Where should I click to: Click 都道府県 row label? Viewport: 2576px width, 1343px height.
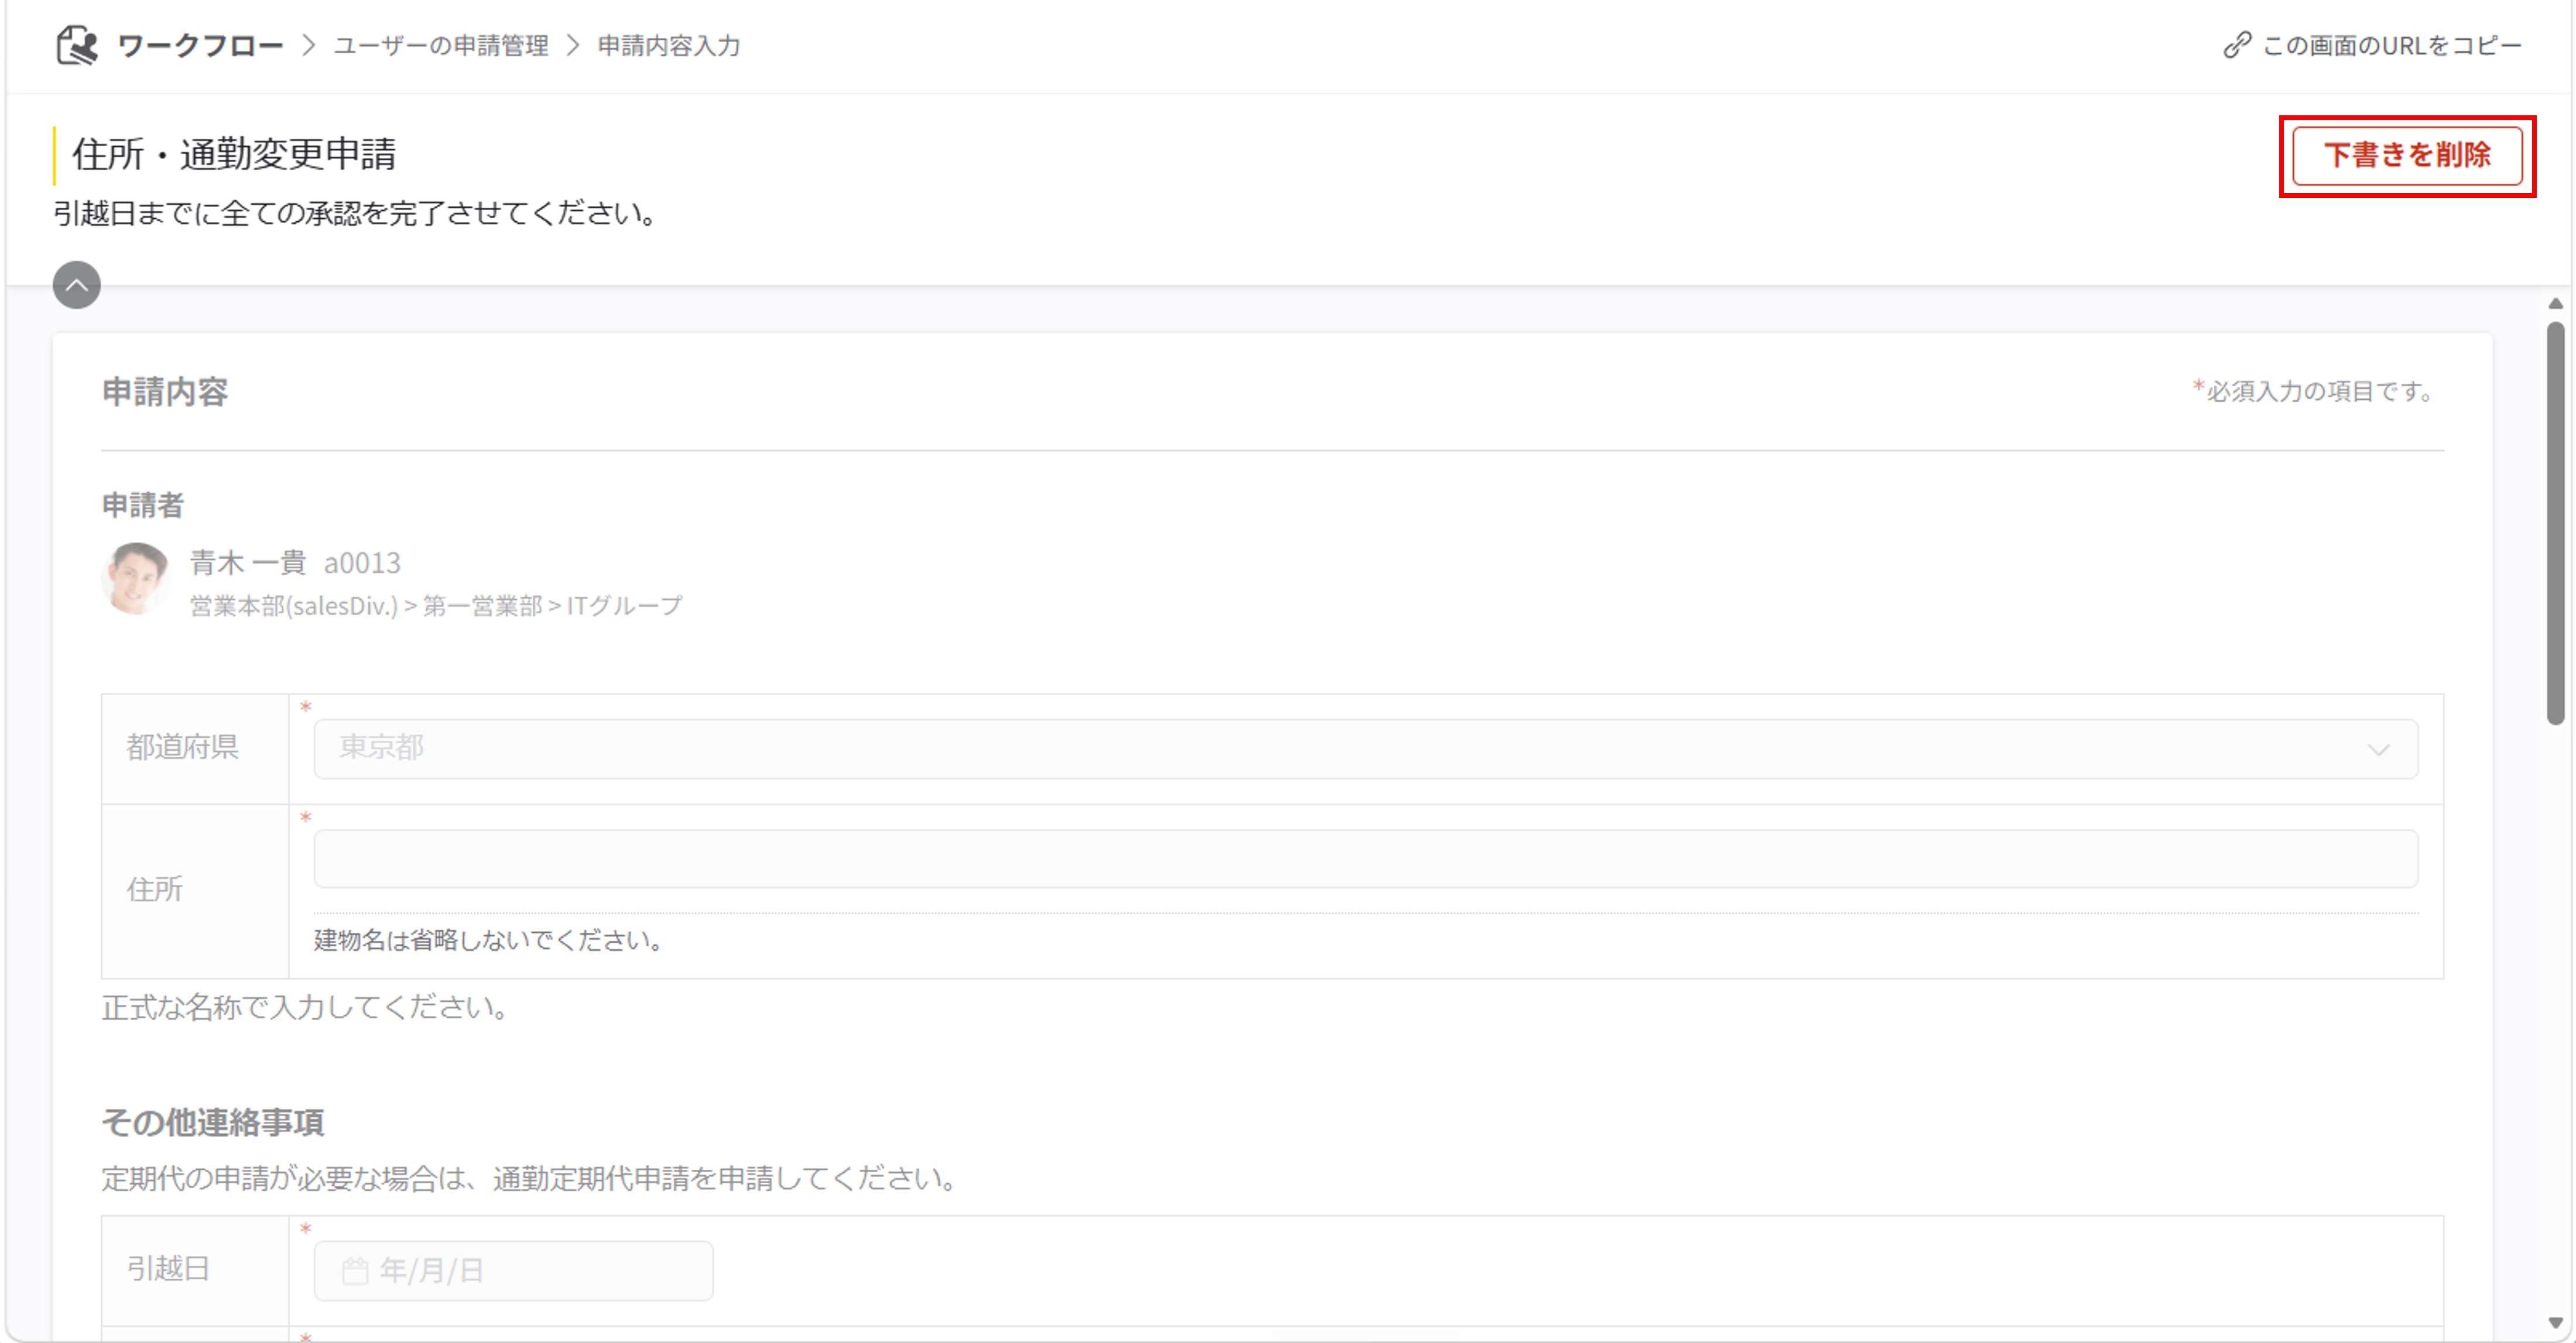182,747
